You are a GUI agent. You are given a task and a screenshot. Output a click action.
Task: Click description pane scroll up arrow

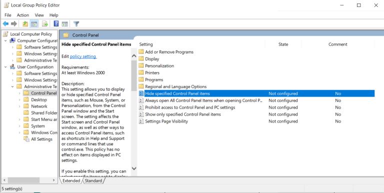click(134, 56)
